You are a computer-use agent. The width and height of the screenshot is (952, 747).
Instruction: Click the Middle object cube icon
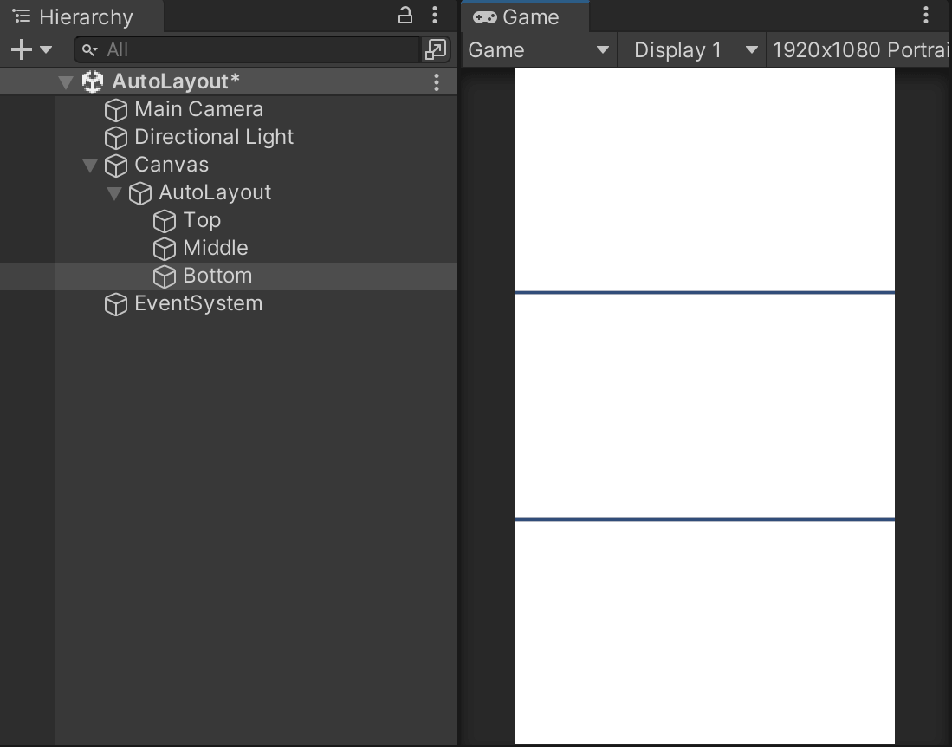164,249
